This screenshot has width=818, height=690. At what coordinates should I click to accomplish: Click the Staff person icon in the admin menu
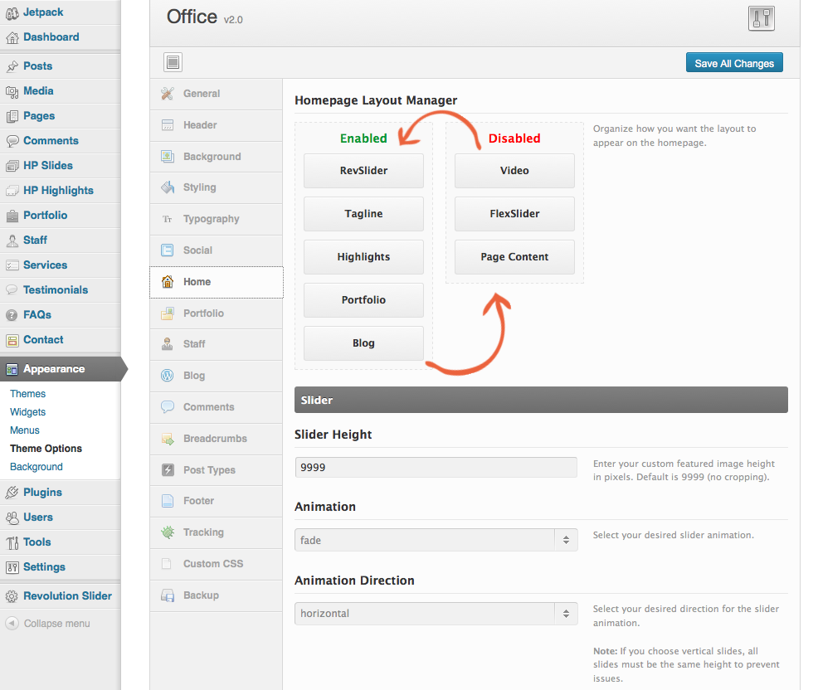[x=12, y=241]
